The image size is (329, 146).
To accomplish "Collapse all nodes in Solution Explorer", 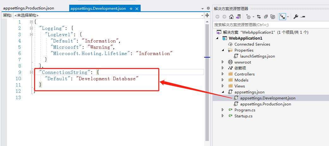I will pyautogui.click(x=266, y=17).
